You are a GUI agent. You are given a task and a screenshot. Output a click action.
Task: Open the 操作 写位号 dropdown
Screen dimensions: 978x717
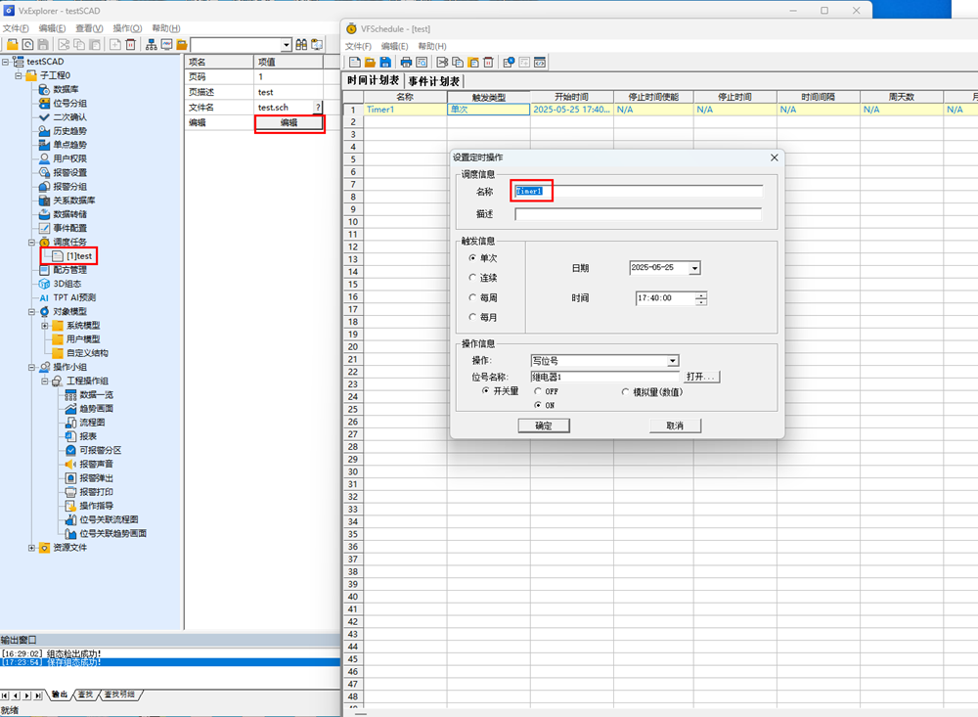[673, 361]
